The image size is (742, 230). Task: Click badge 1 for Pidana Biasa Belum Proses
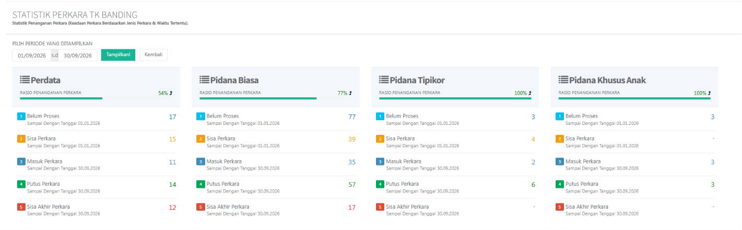pos(201,116)
